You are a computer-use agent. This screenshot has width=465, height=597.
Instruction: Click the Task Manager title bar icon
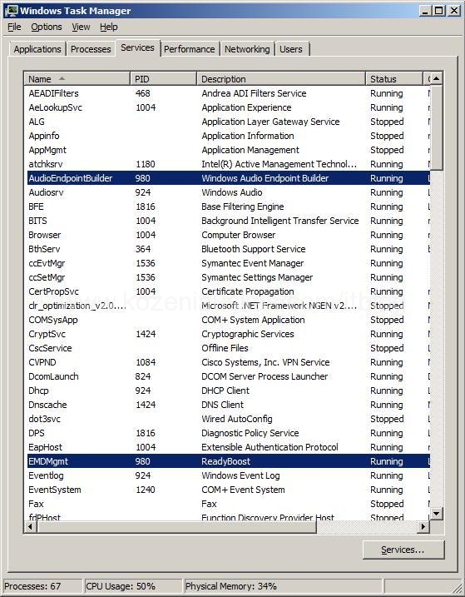coord(11,10)
